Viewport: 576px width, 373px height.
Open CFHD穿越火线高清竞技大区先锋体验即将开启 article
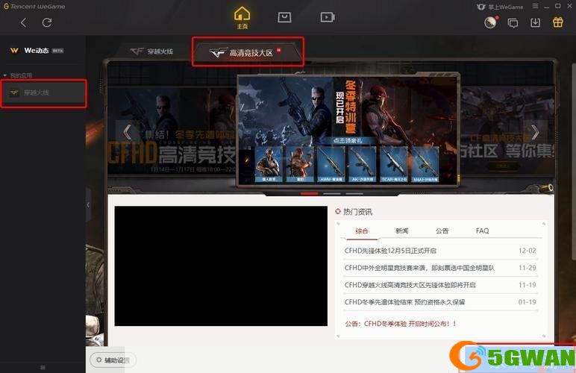point(410,285)
